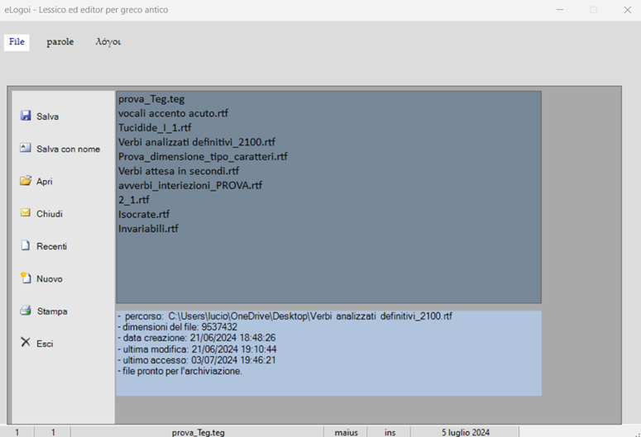Screen dimensions: 641x437
Task: Click the Apri open folder icon
Action: (x=26, y=181)
